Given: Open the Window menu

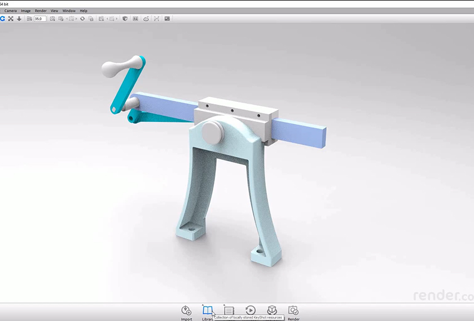Looking at the screenshot, I should [69, 11].
